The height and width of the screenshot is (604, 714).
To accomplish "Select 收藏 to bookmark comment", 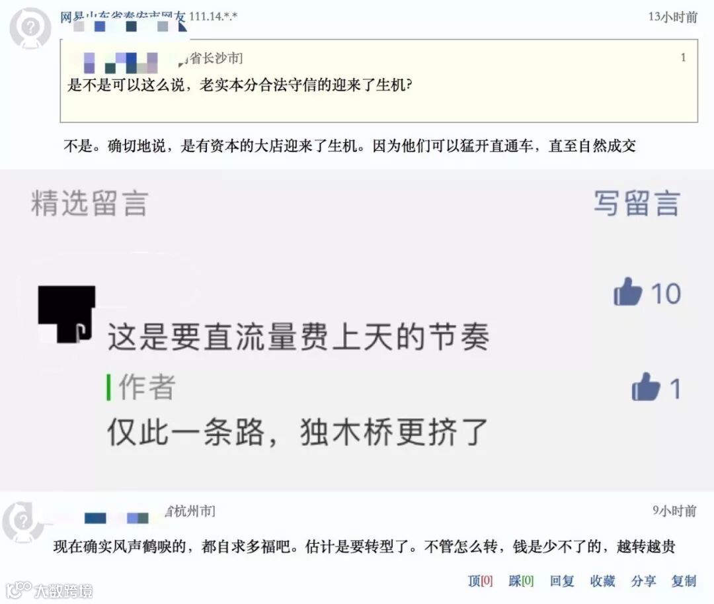I will [602, 581].
